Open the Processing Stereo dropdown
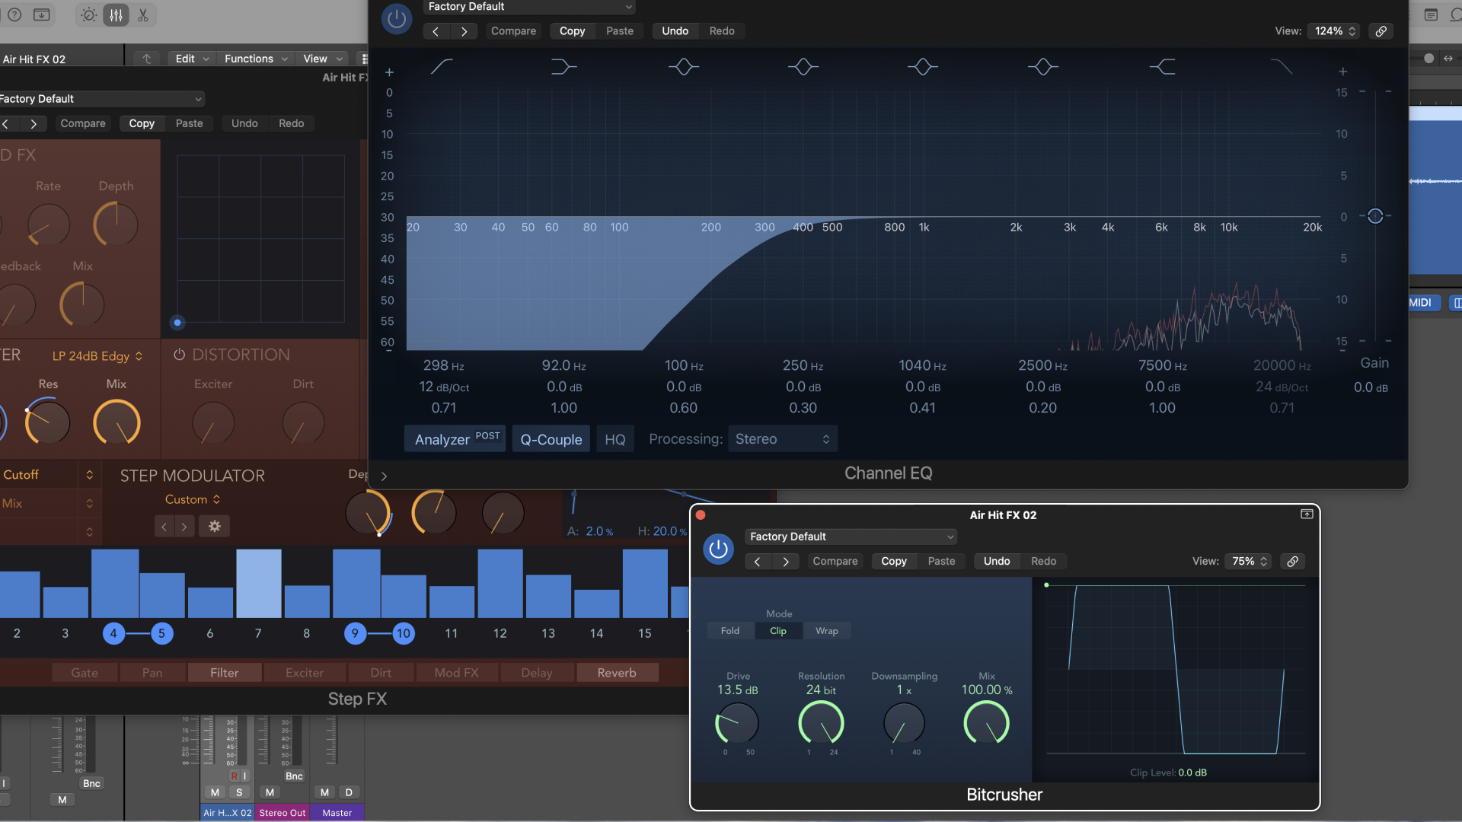This screenshot has width=1462, height=822. 782,439
